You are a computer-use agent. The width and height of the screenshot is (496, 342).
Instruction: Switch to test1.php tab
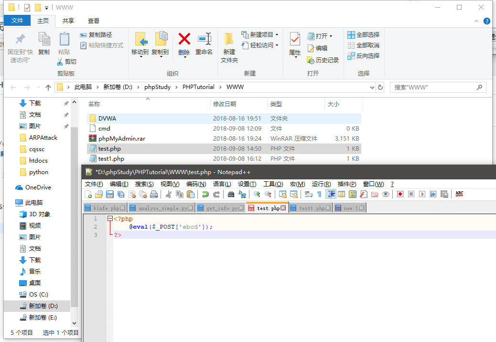311,208
